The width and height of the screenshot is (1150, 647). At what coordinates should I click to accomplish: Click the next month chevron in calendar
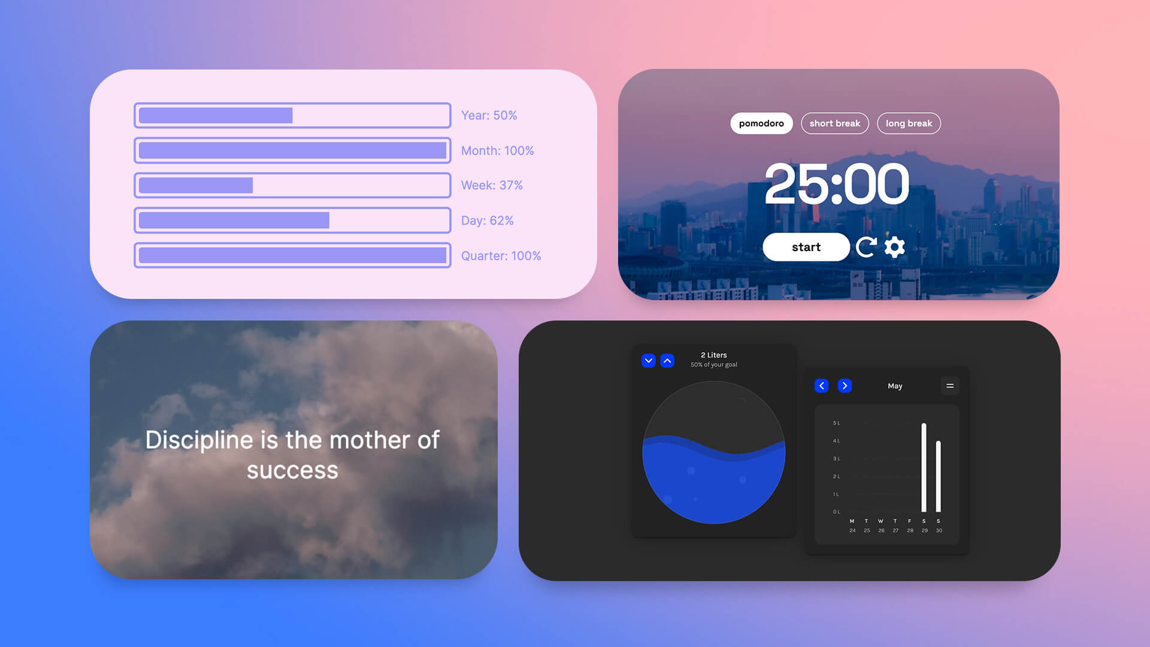click(845, 386)
